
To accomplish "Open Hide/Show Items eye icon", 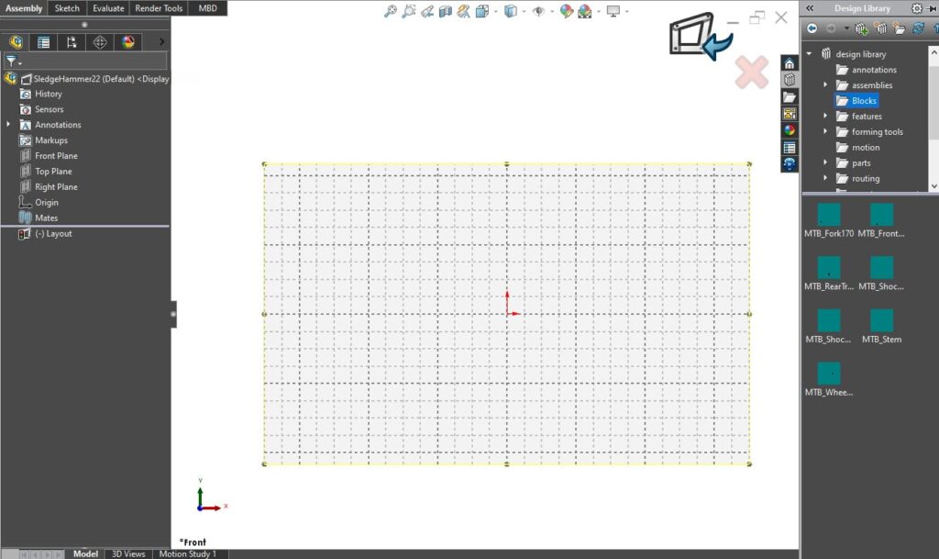I will [538, 12].
